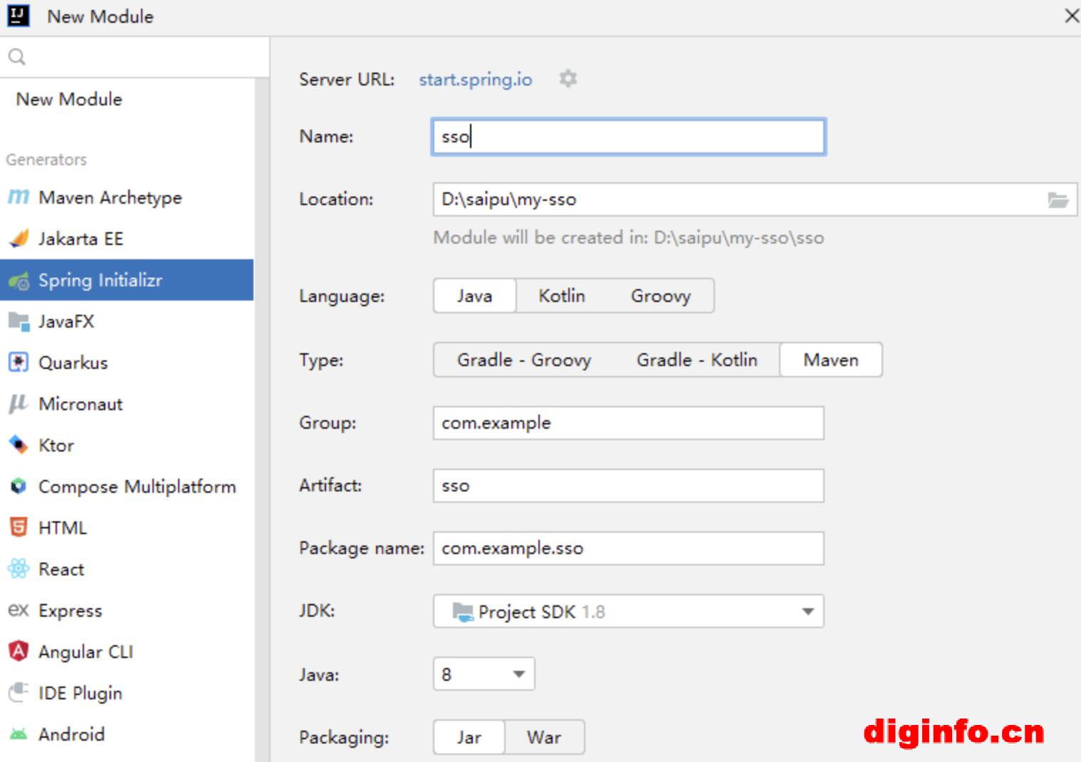
Task: Click into the Group text field
Action: 628,423
